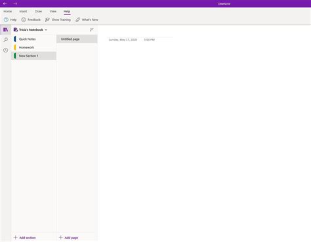Viewport: 311px width, 242px height.
Task: Click Add section button
Action: pyautogui.click(x=25, y=237)
